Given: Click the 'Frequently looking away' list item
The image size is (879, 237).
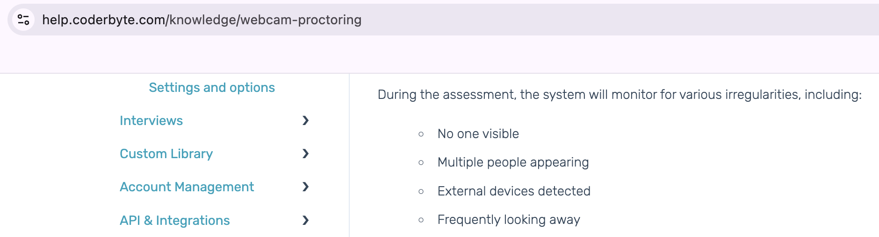Looking at the screenshot, I should 509,220.
